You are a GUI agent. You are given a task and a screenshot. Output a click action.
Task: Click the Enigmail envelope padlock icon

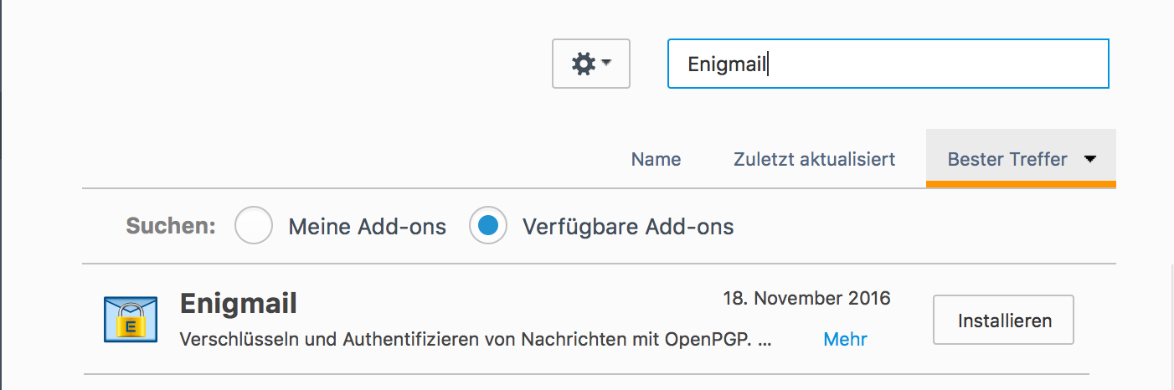(131, 319)
